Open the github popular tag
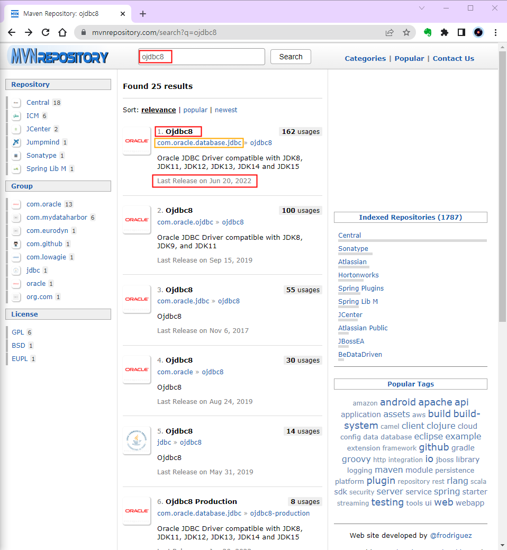 click(434, 447)
